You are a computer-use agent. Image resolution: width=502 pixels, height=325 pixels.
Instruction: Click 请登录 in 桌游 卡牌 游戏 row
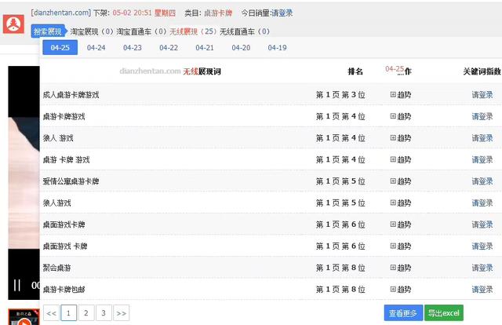point(482,159)
